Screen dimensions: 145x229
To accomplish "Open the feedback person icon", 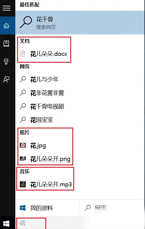I will pyautogui.click(x=6, y=80).
